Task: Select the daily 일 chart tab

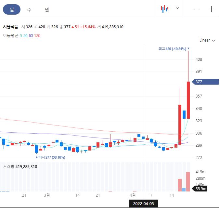Action: coord(12,9)
